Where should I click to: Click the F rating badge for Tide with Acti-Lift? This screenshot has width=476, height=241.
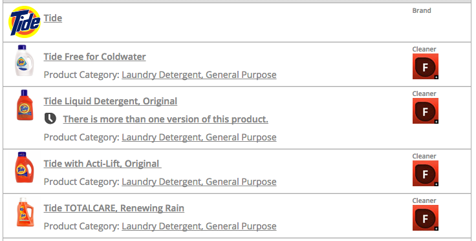(x=426, y=173)
